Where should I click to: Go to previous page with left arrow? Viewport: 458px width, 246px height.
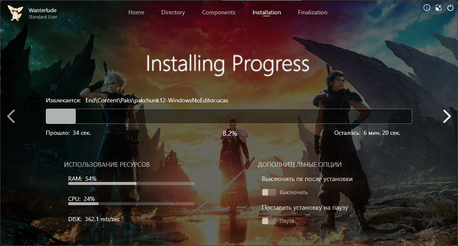[x=11, y=116]
